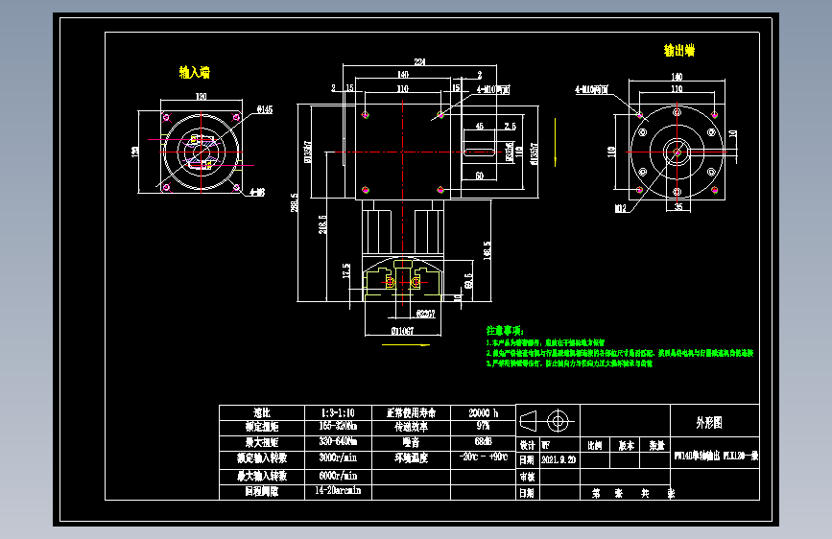Click the 7.5 dimension text
832x539 pixels.
[x=510, y=127]
